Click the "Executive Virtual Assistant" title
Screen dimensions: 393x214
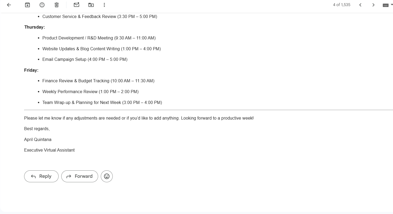49,150
